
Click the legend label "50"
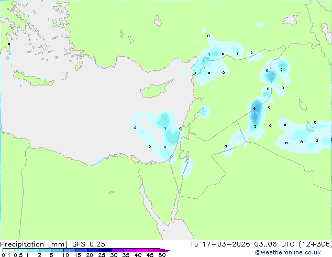[x=162, y=255]
